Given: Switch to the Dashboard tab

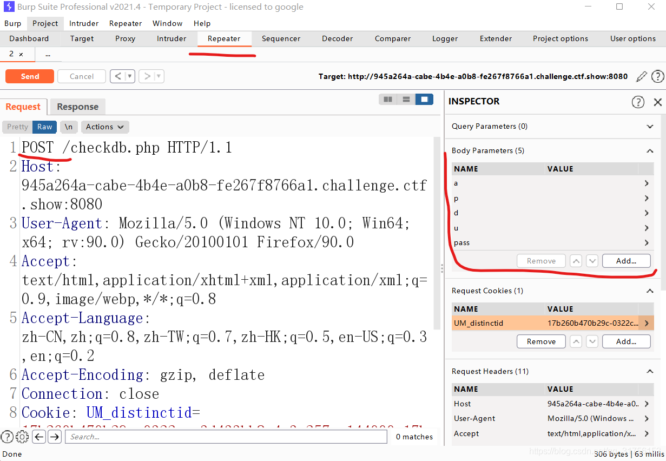Looking at the screenshot, I should (x=29, y=38).
